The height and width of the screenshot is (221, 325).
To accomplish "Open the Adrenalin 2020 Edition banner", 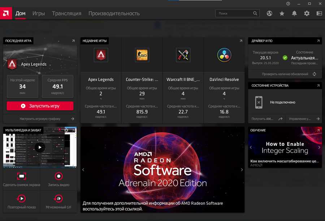I will 162,170.
